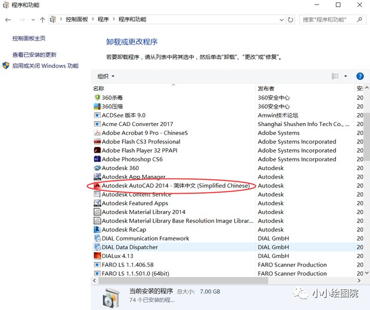Click the vertical scrollbar thumb

(367, 137)
